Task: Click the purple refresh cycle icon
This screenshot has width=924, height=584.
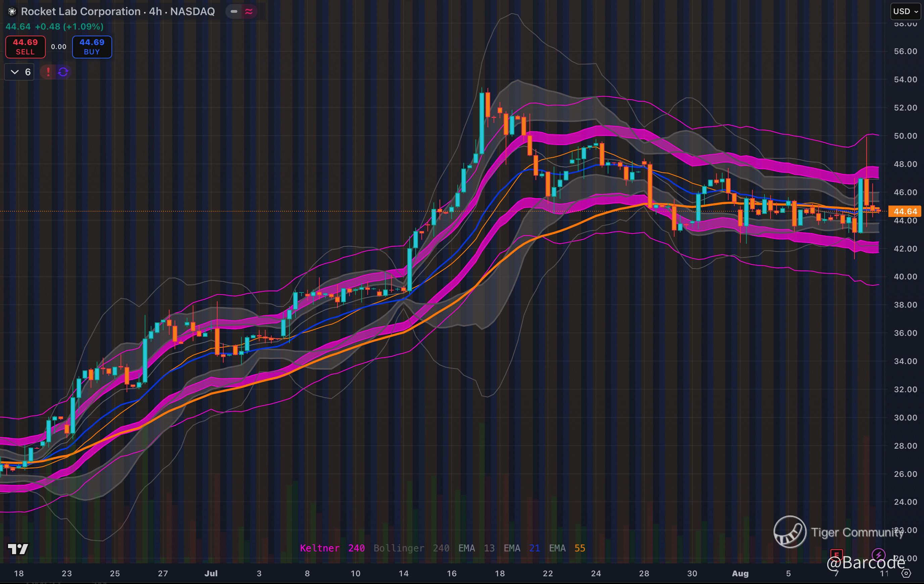Action: (x=63, y=72)
